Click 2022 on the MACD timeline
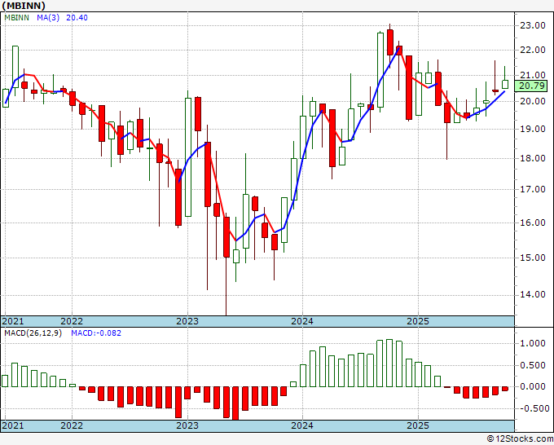This screenshot has height=445, width=554. click(x=72, y=425)
